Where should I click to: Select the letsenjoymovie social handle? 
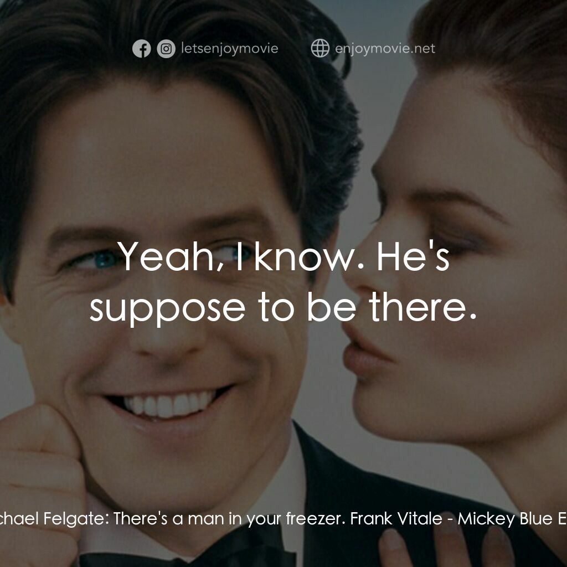point(229,49)
